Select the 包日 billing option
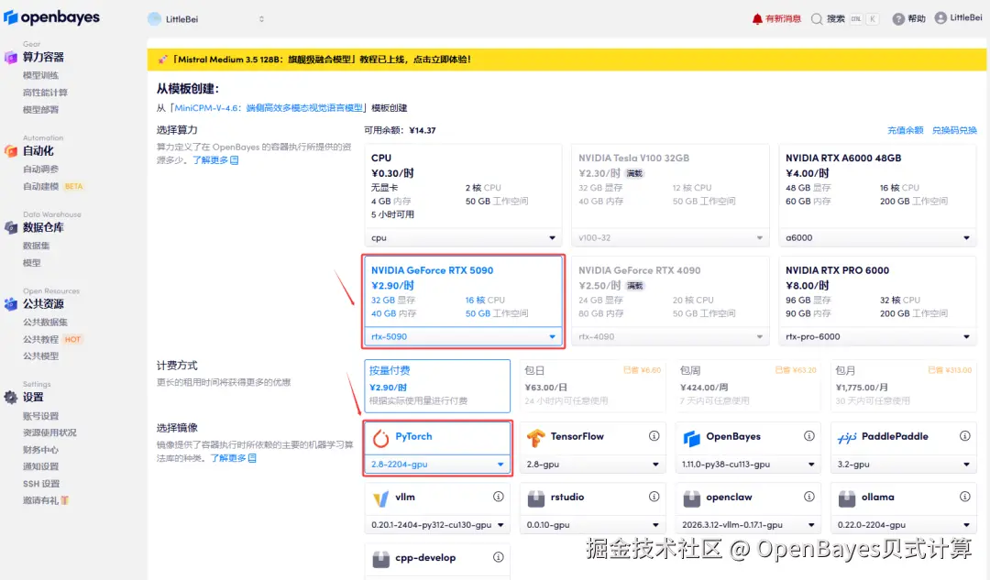This screenshot has width=990, height=580. 592,386
